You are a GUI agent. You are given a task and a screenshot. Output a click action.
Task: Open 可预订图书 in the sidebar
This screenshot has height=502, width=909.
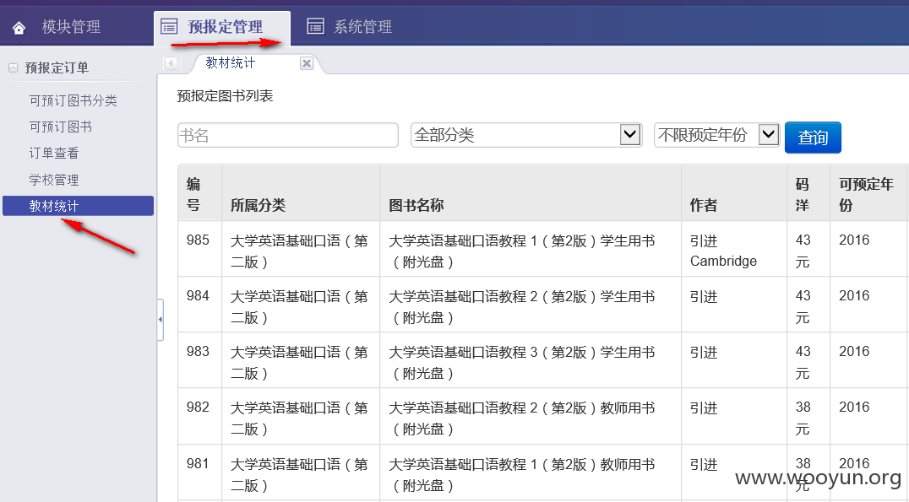[x=61, y=127]
